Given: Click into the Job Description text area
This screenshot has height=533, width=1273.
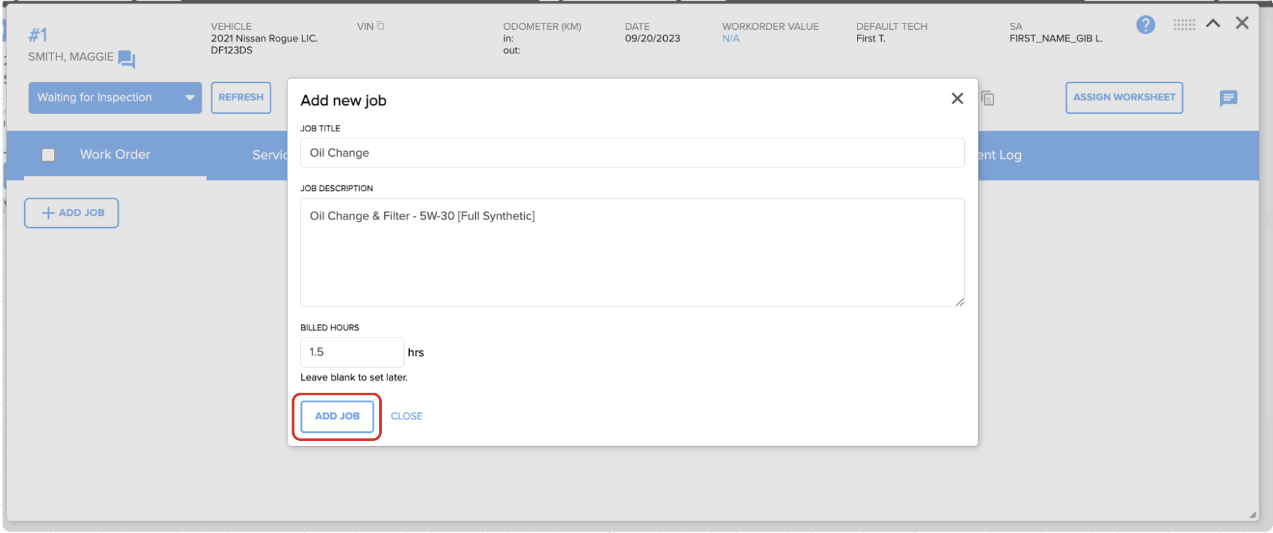Looking at the screenshot, I should [632, 253].
